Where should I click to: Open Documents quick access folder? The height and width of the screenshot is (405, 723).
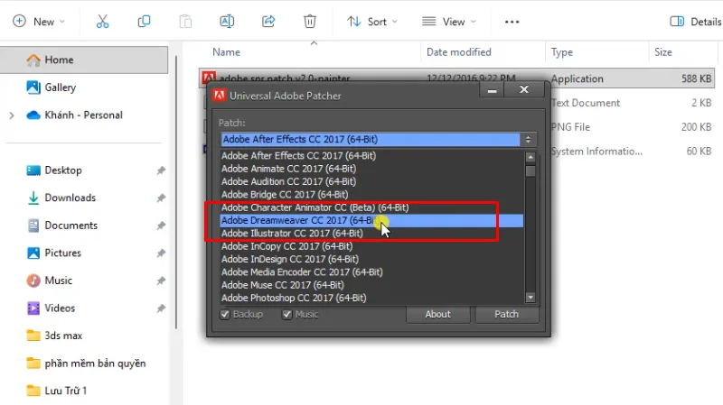pos(71,226)
